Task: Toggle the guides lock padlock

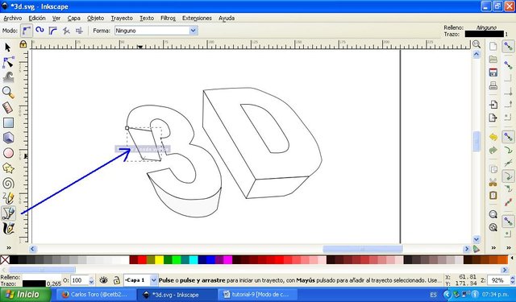Action: click(x=23, y=44)
